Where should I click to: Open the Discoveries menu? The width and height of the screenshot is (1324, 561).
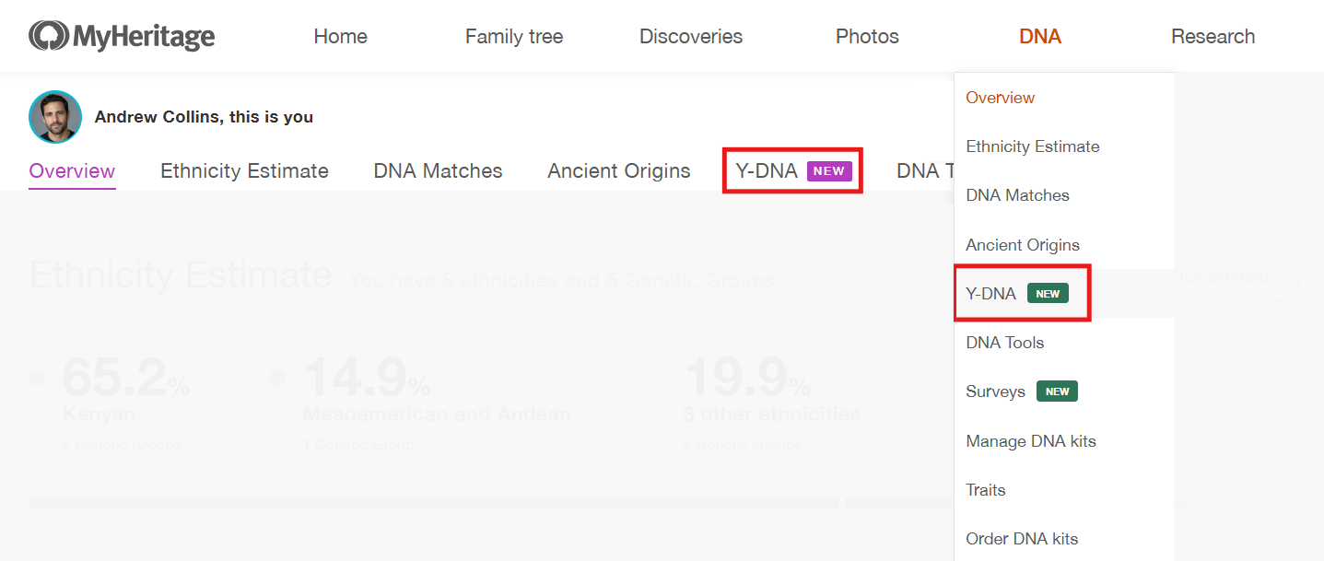pyautogui.click(x=691, y=37)
